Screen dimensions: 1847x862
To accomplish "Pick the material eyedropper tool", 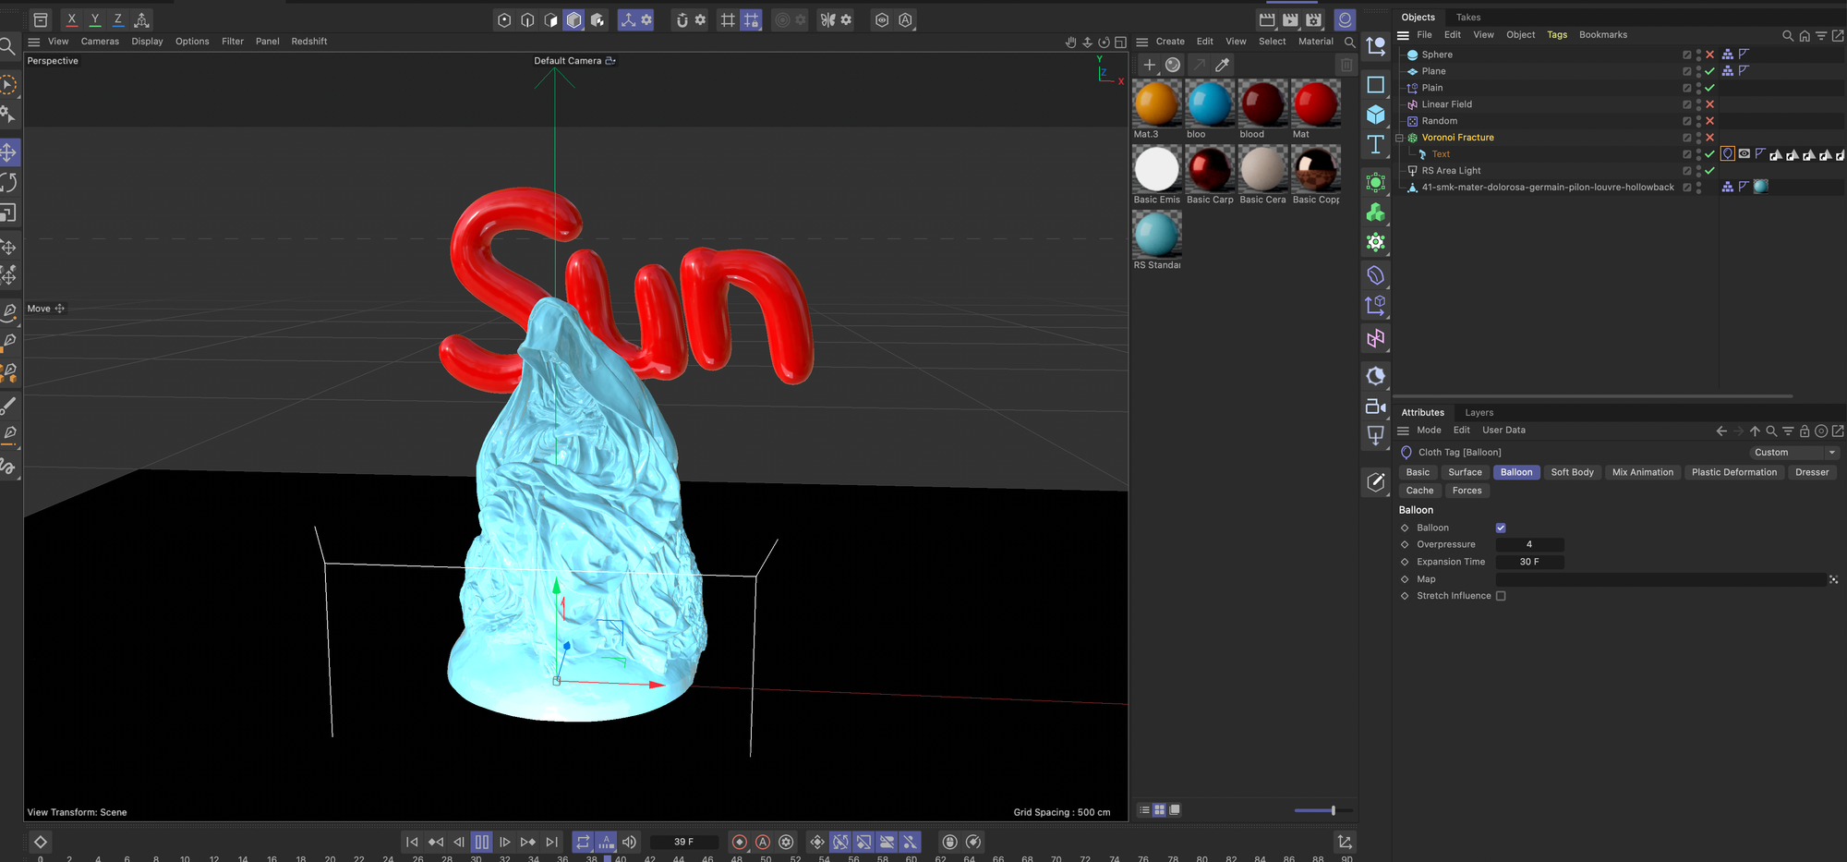I will 1223,65.
